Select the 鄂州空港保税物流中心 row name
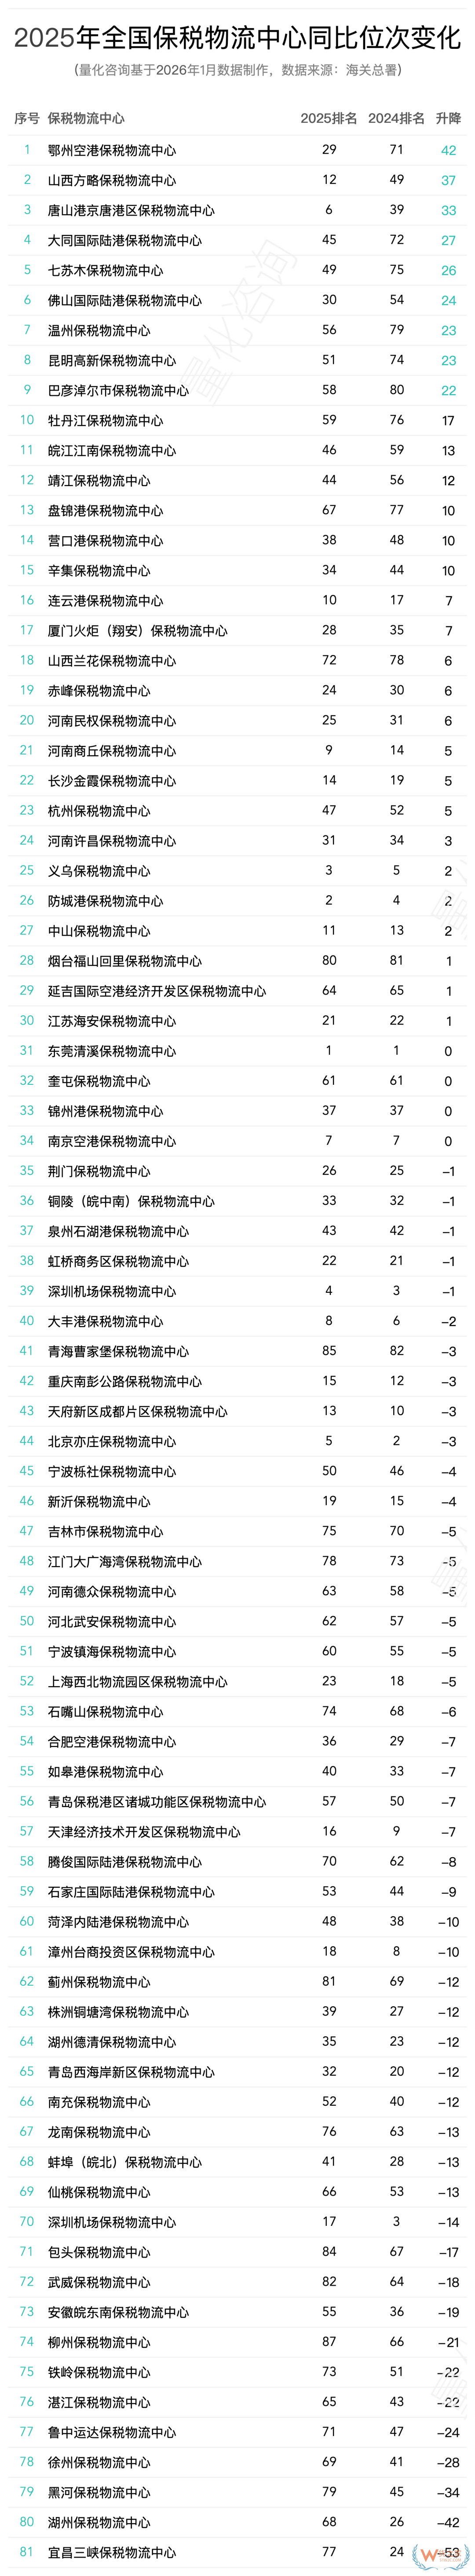The width and height of the screenshot is (475, 2576). [x=112, y=150]
